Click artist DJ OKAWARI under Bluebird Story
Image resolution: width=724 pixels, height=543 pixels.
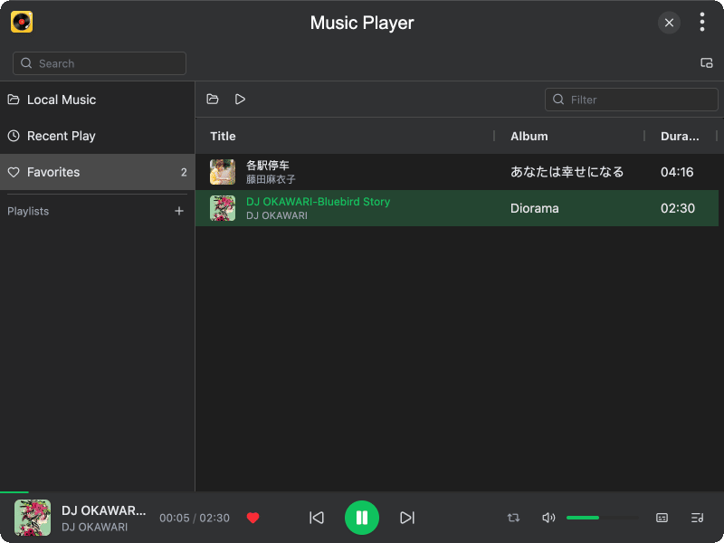pos(277,215)
